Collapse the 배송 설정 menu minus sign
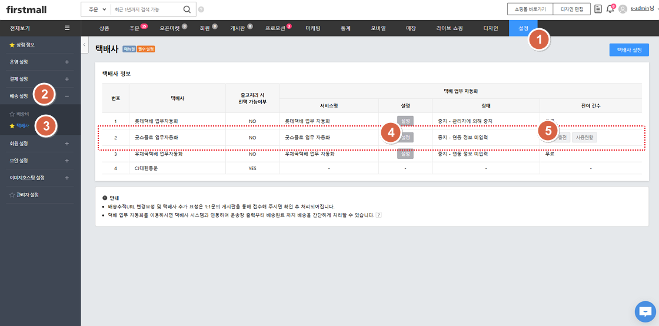This screenshot has width=659, height=326. (x=67, y=96)
